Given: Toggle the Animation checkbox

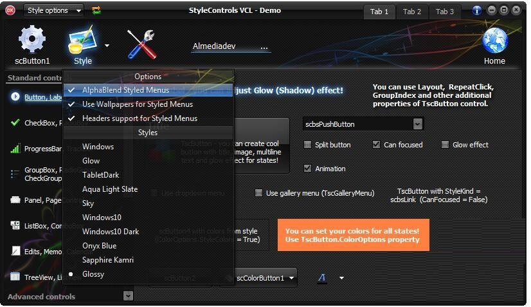Looking at the screenshot, I should [307, 168].
